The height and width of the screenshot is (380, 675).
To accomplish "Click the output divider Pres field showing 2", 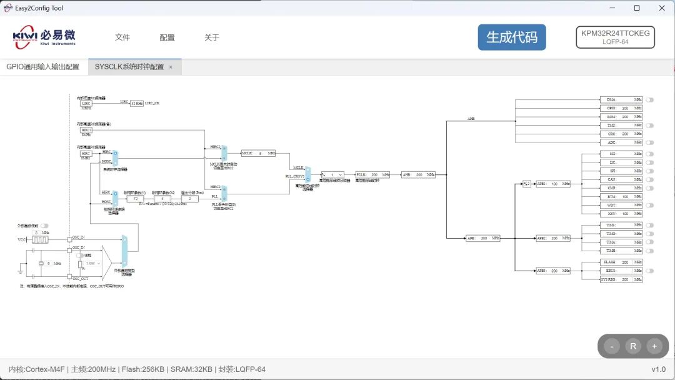I will (x=189, y=198).
